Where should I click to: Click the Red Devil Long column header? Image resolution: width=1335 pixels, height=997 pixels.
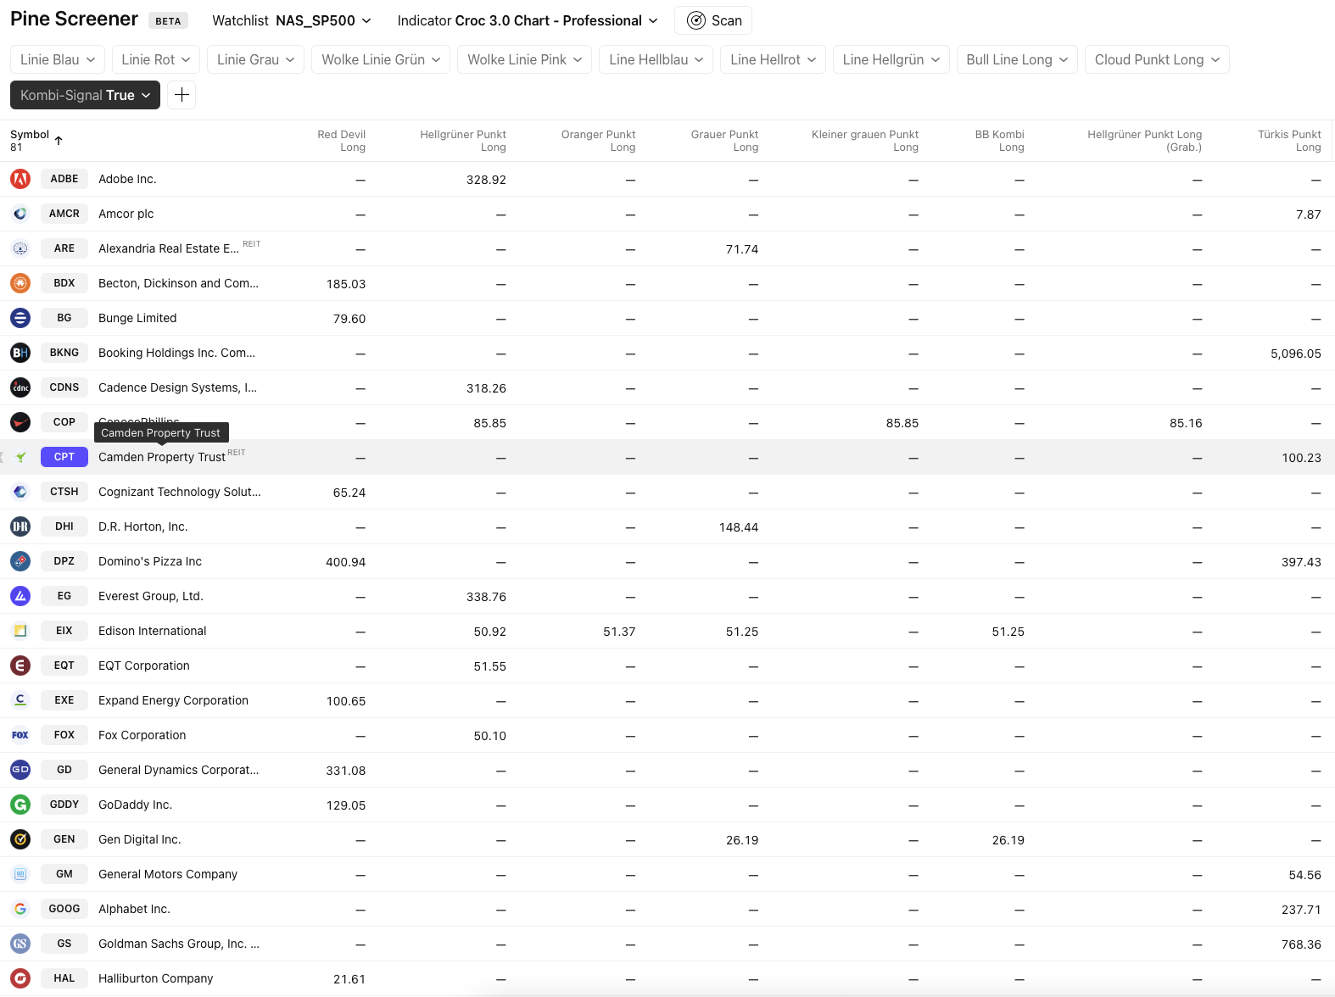[x=341, y=141]
